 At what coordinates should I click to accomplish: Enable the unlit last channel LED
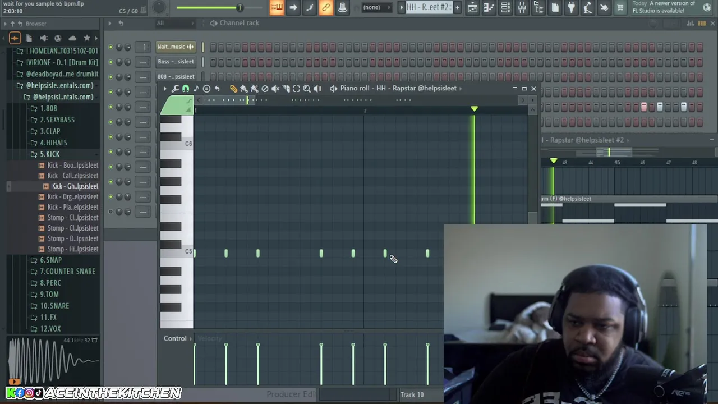point(111,212)
